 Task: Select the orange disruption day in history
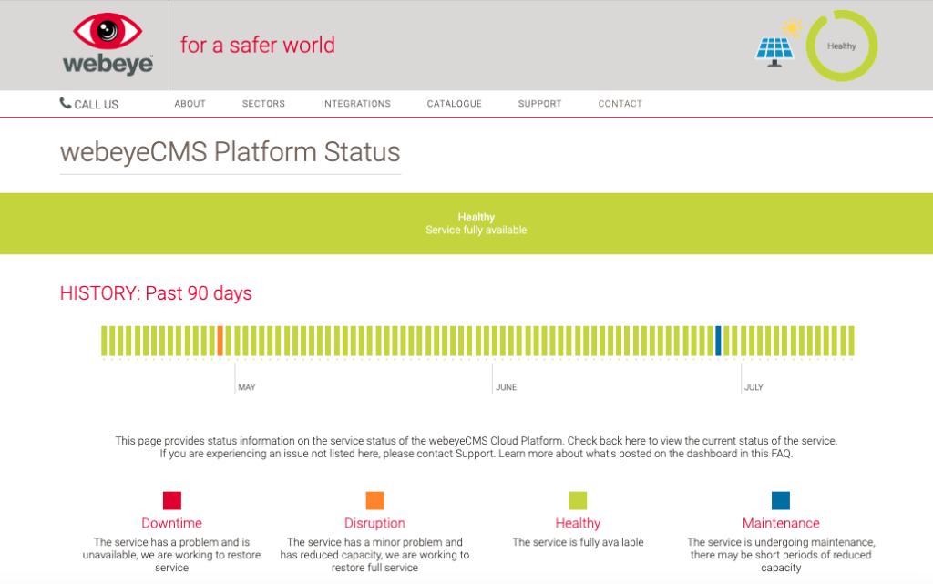point(220,341)
